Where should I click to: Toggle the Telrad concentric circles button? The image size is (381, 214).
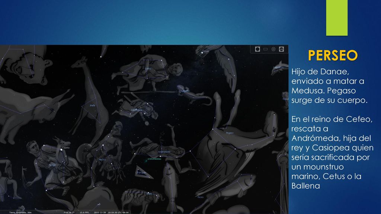(273, 49)
